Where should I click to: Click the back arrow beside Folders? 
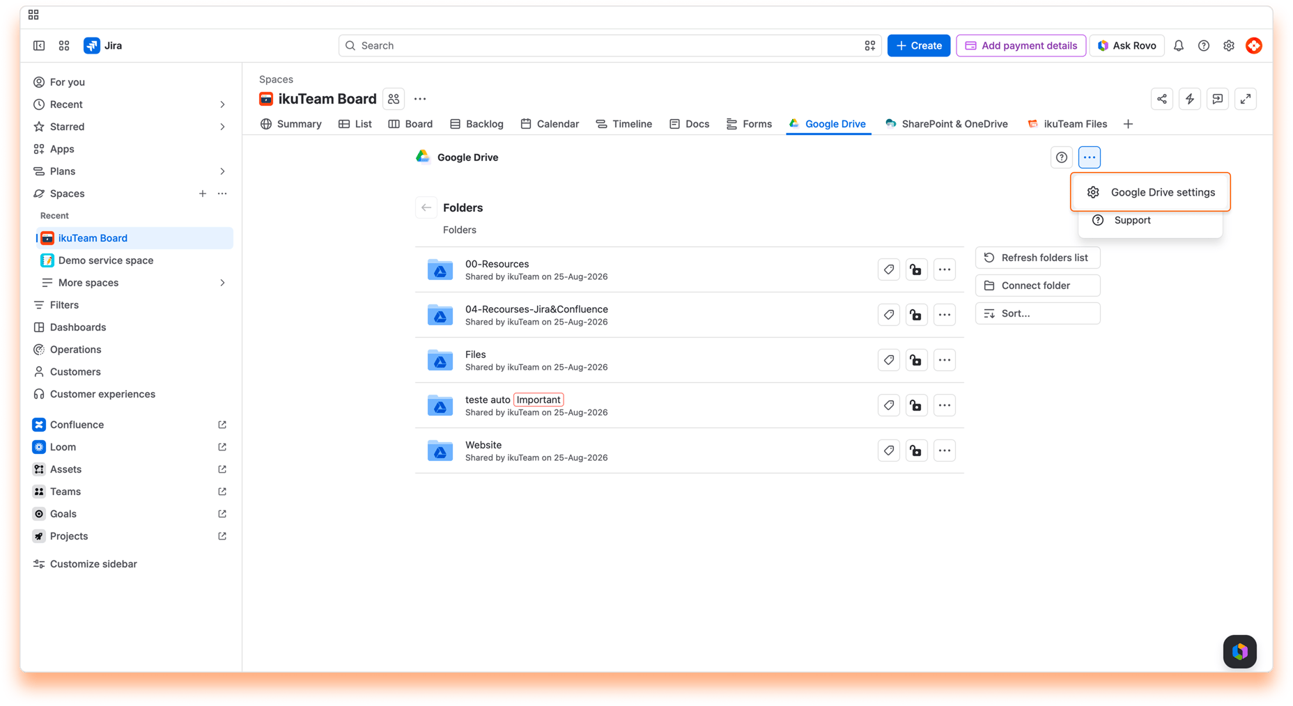426,207
